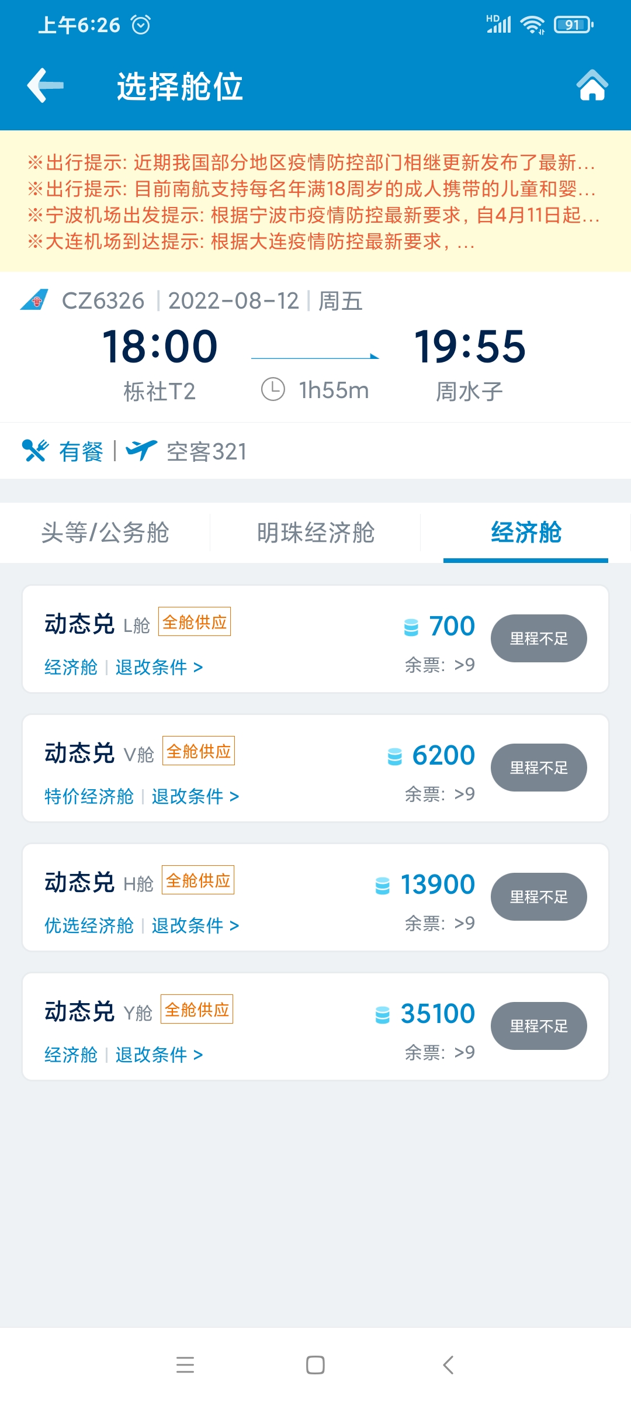The image size is (631, 1403).
Task: Switch to 头等/公务舱 tab
Action: click(x=105, y=533)
